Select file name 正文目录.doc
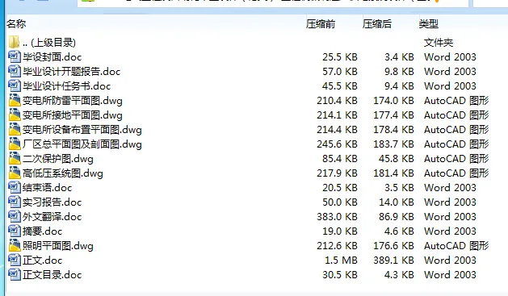 click(x=52, y=275)
